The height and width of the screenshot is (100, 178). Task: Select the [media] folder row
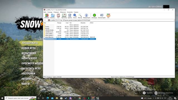[x=70, y=27]
